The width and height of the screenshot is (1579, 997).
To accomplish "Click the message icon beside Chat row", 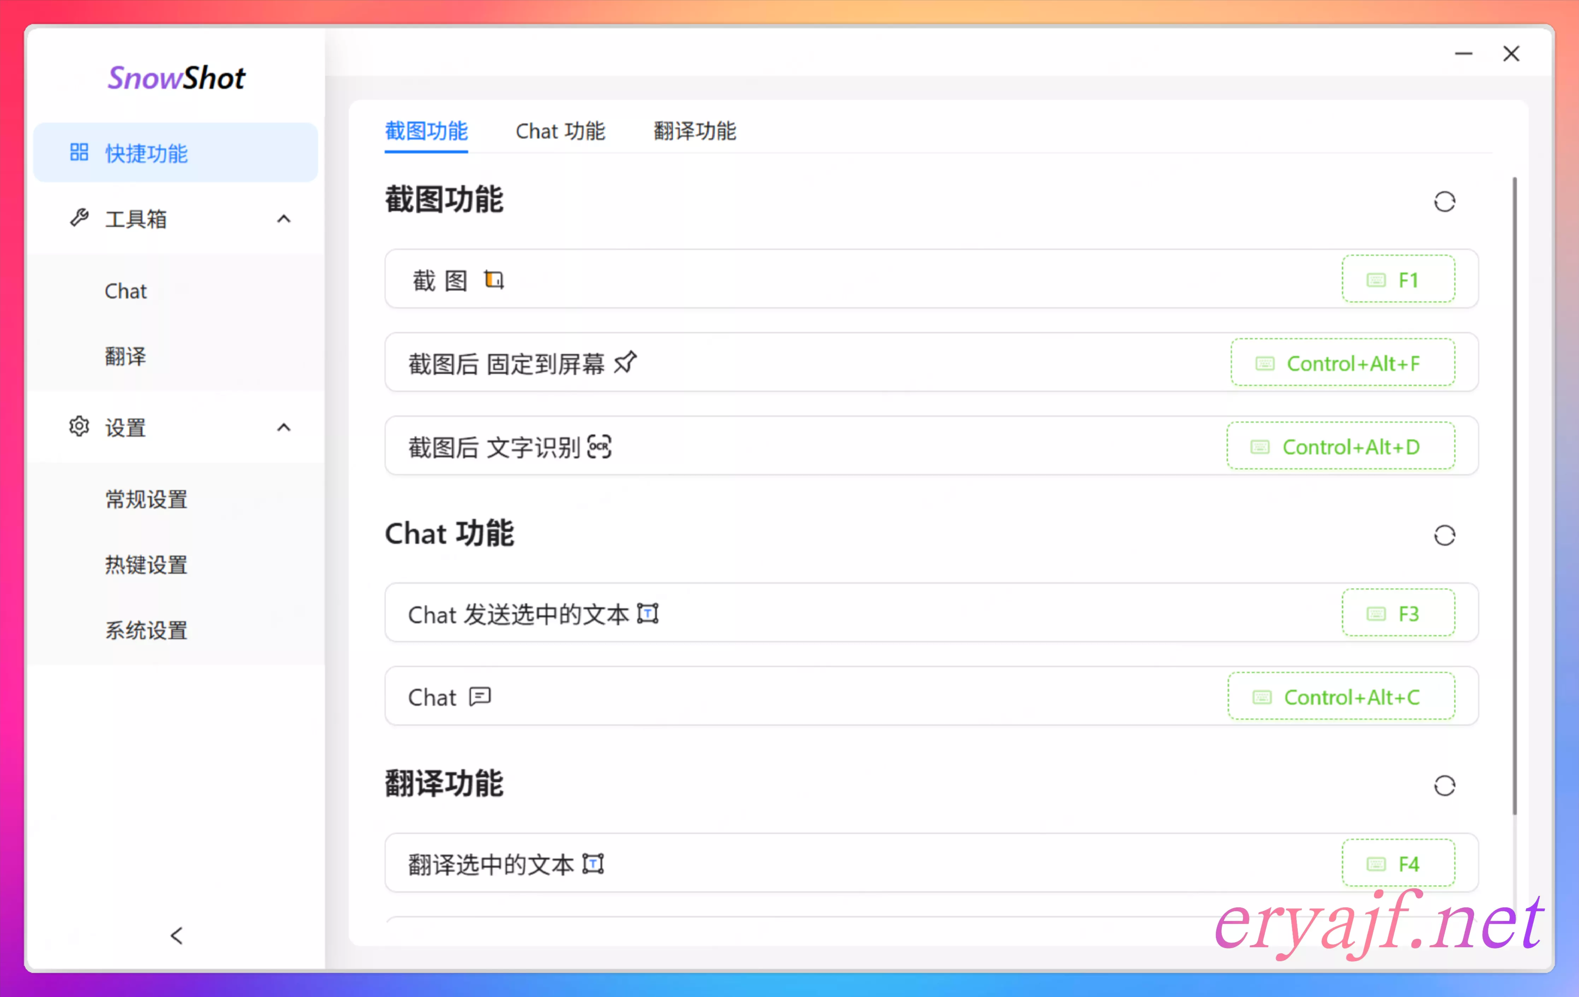I will pyautogui.click(x=480, y=696).
